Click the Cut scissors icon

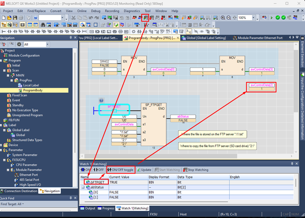(73, 18)
